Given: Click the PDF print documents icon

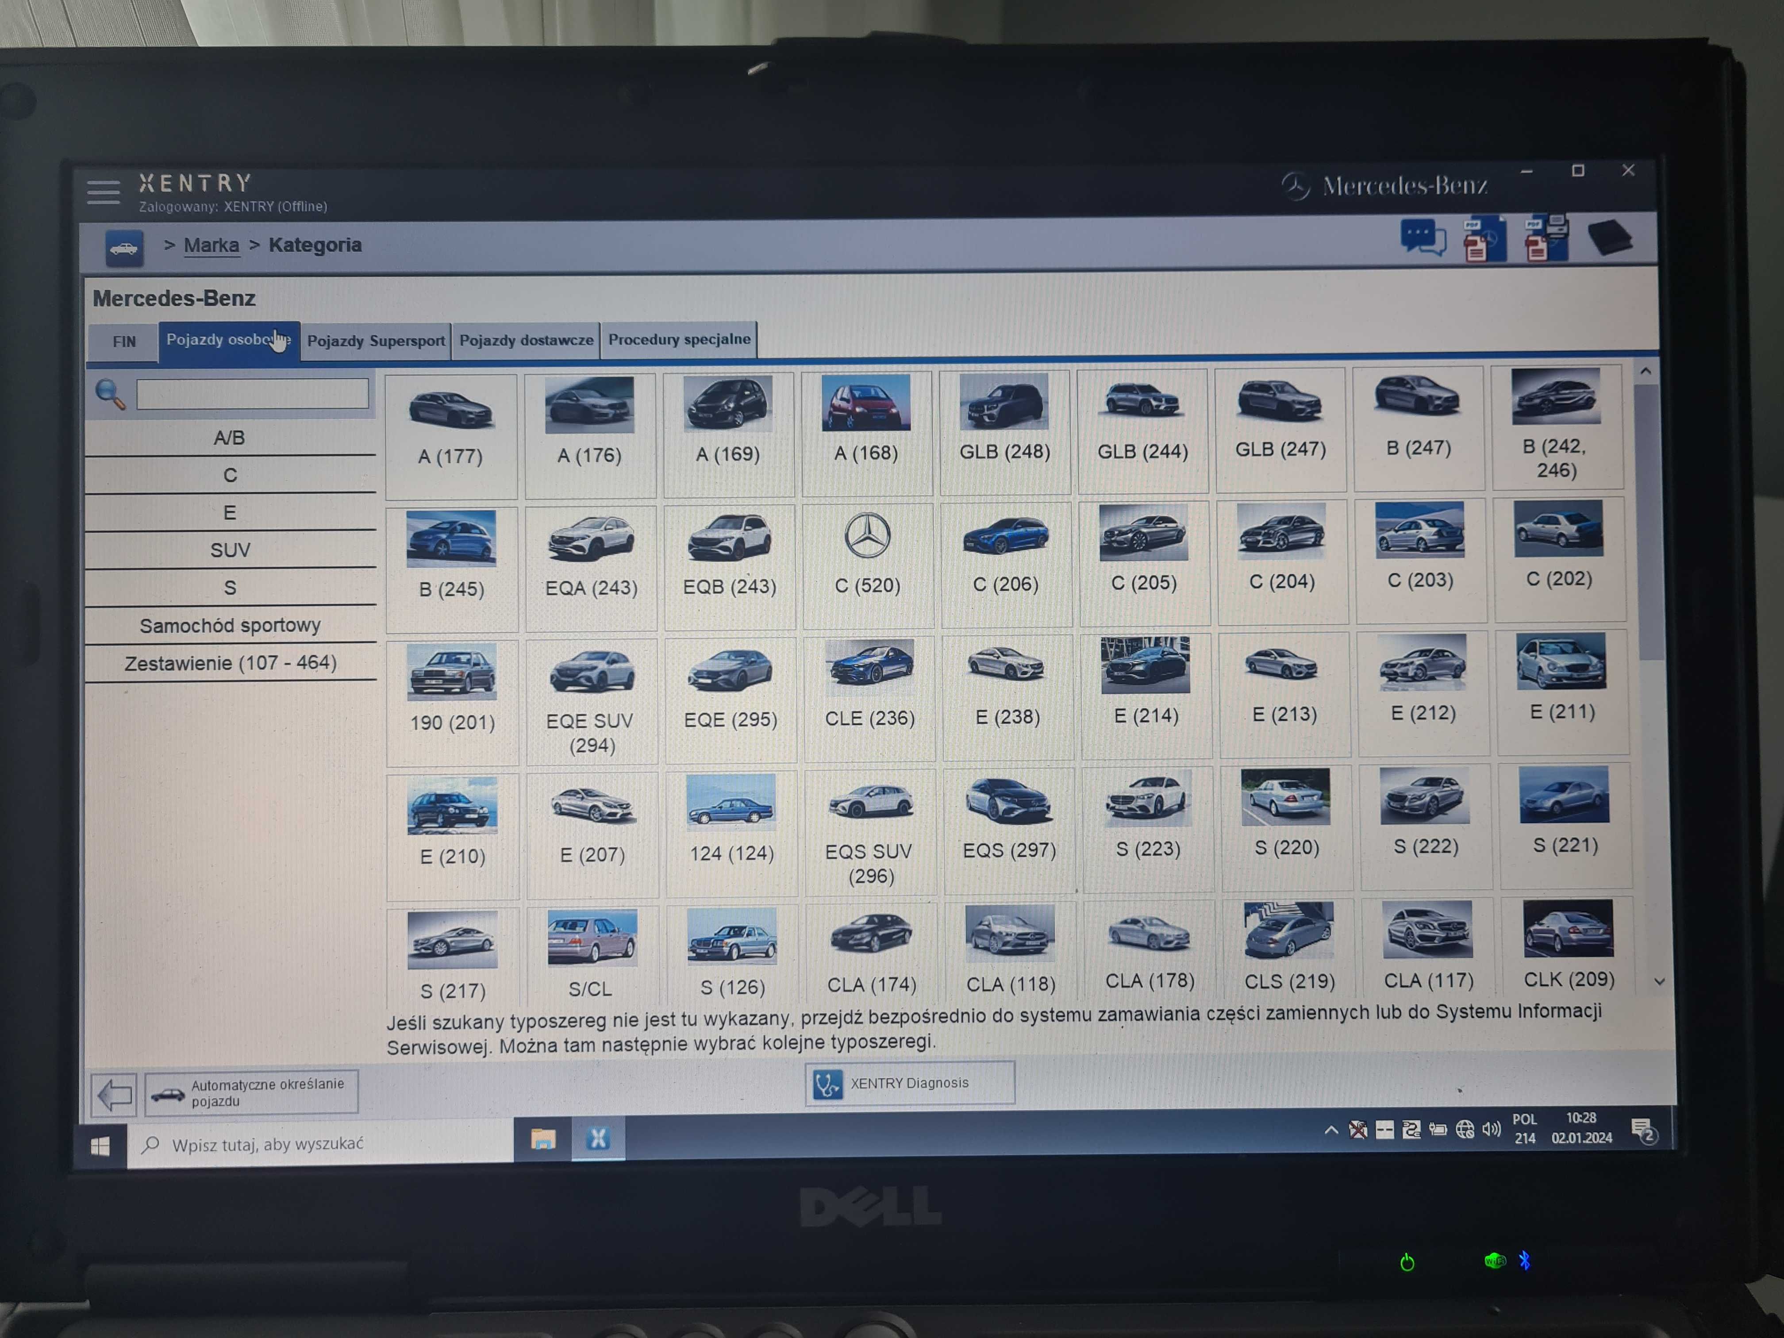Looking at the screenshot, I should tap(1546, 238).
